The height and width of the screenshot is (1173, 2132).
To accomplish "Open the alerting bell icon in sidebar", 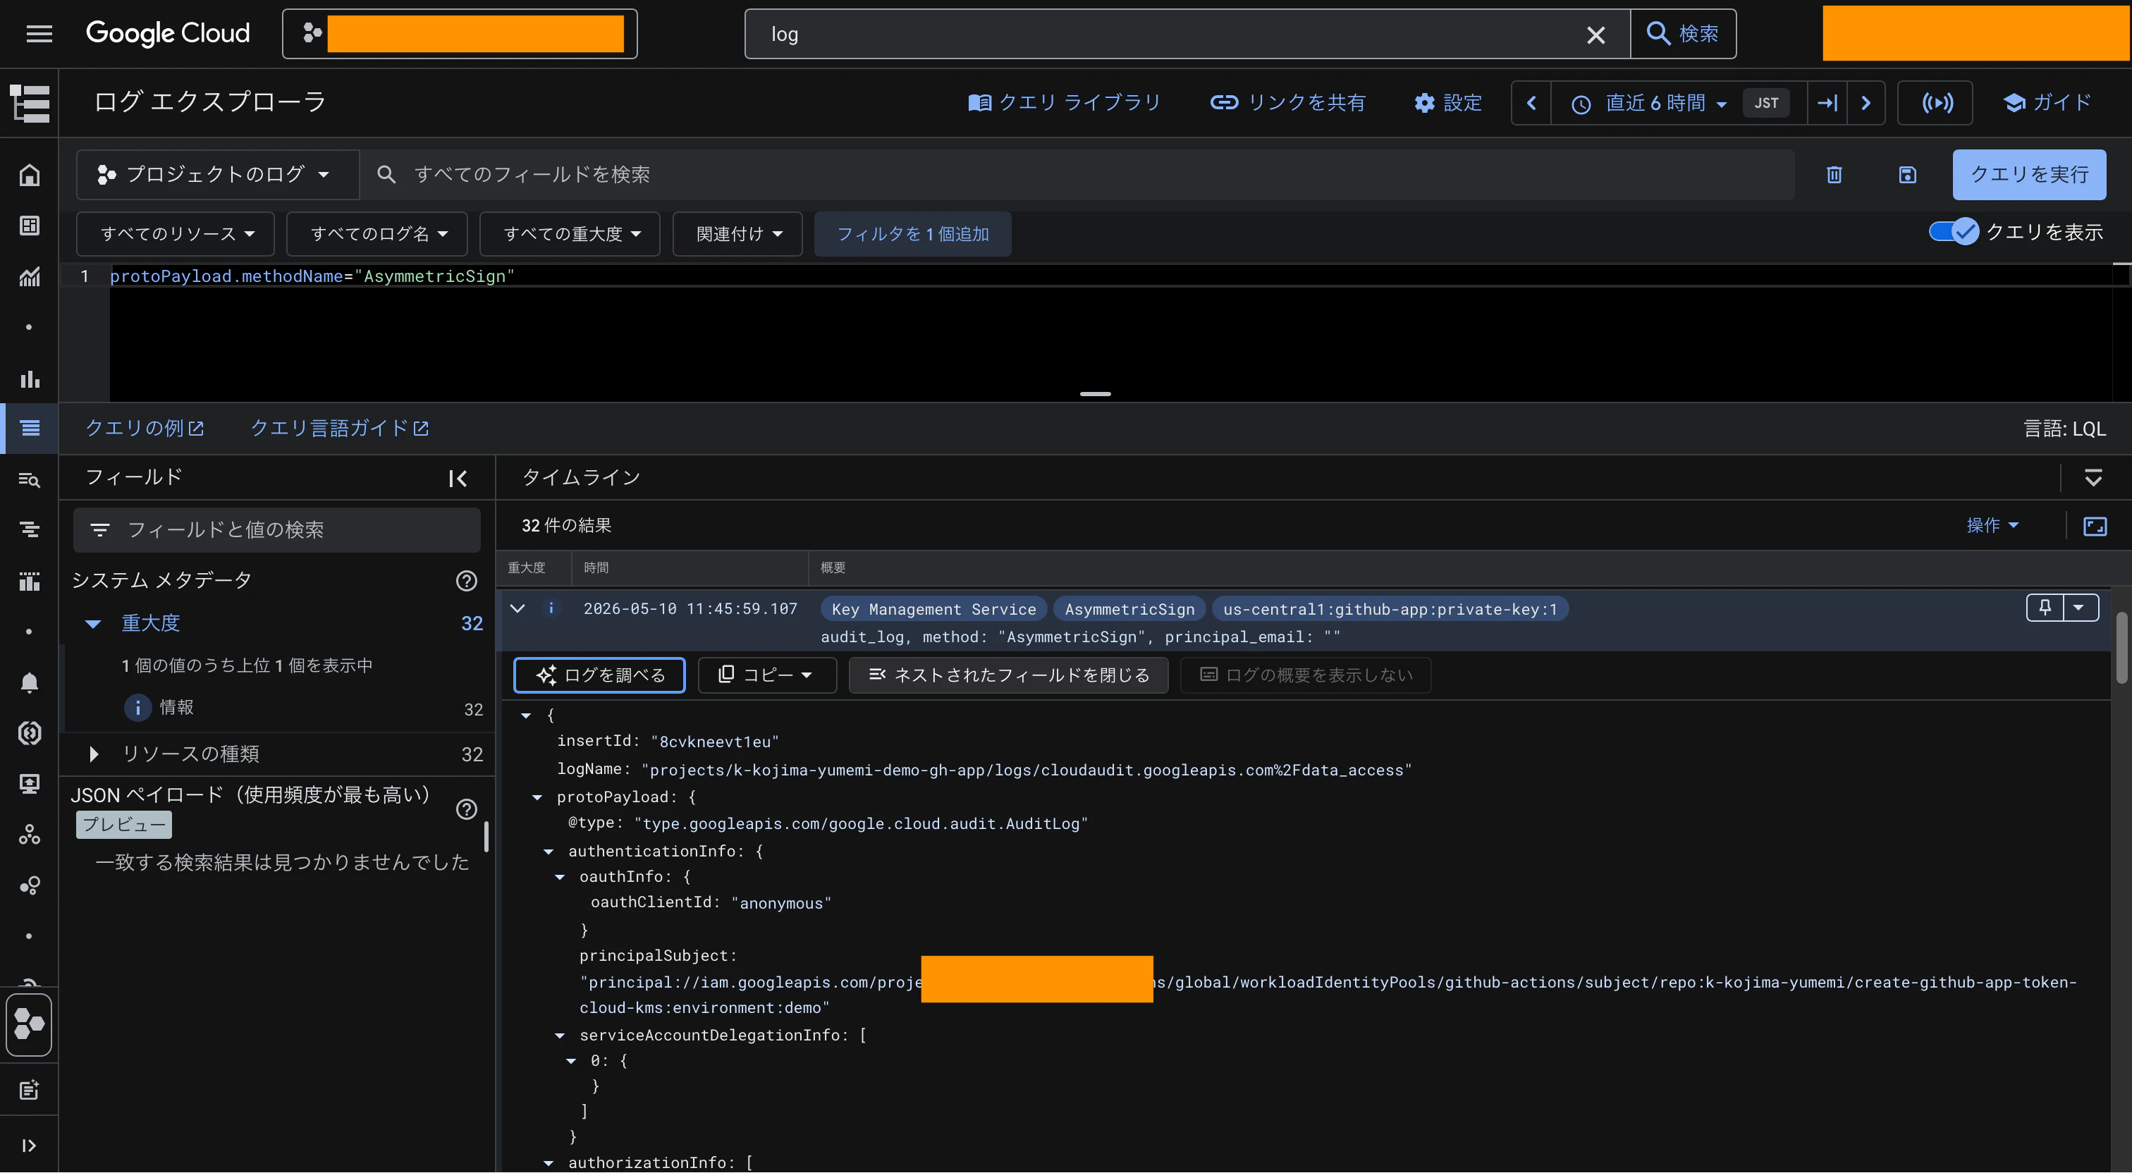I will 30,682.
